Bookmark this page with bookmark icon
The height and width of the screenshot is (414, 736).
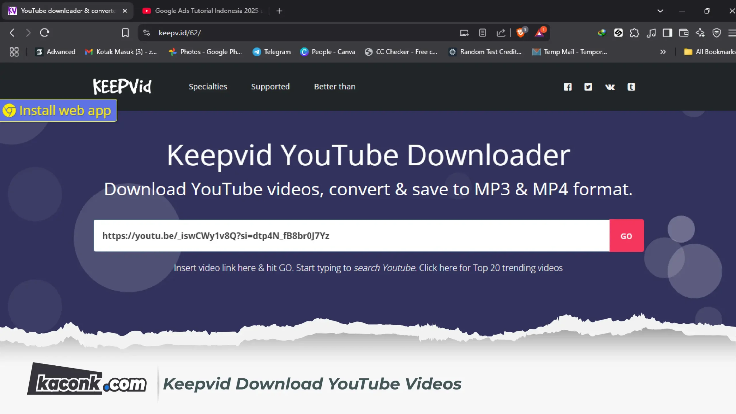coord(125,33)
